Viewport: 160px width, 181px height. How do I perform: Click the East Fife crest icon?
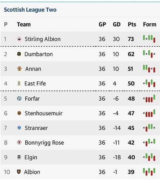tap(19, 83)
